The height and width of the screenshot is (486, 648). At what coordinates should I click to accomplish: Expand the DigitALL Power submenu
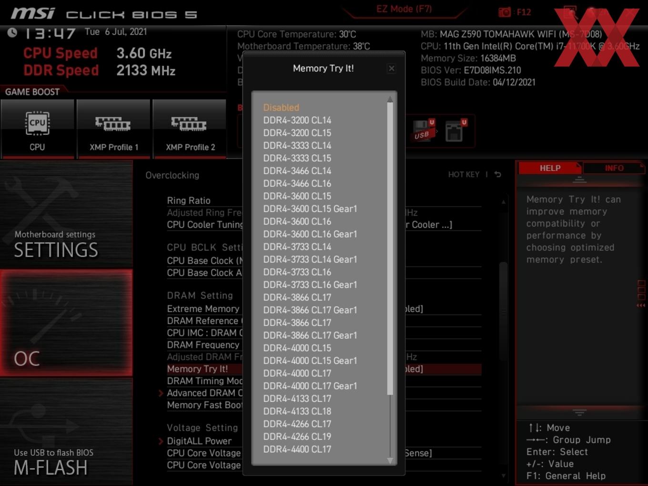[x=199, y=441]
